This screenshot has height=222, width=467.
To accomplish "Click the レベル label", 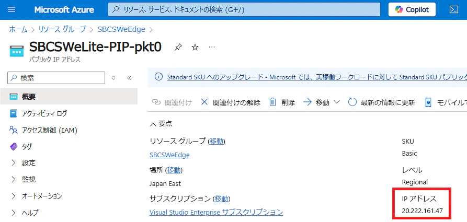I will (x=412, y=170).
